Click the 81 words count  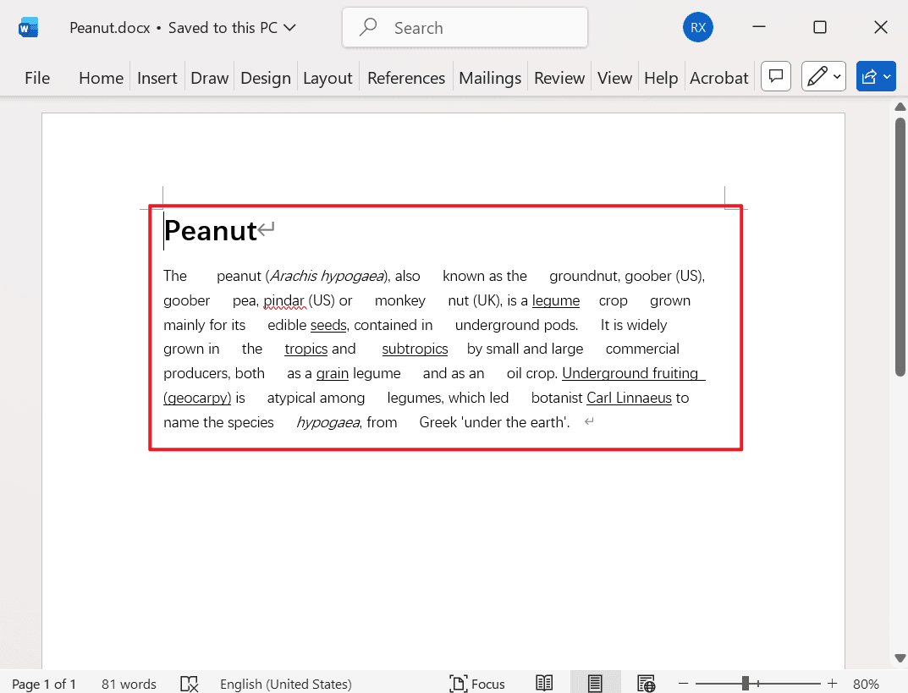[x=129, y=684]
